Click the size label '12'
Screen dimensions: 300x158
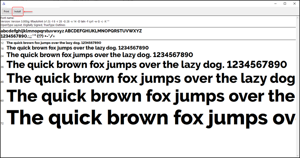2,43
